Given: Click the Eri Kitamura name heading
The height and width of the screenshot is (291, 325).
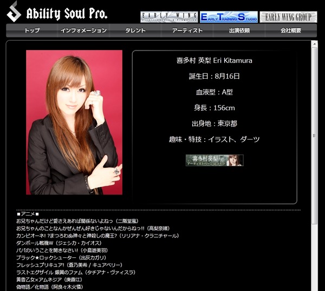Looking at the screenshot, I should (214, 61).
